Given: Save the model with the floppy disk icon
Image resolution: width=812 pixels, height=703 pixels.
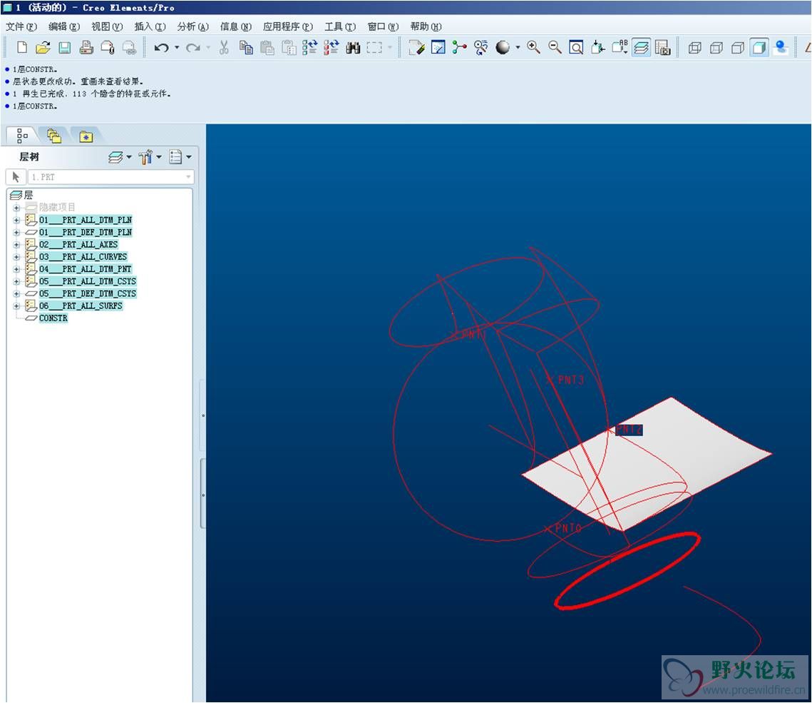Looking at the screenshot, I should pyautogui.click(x=65, y=48).
